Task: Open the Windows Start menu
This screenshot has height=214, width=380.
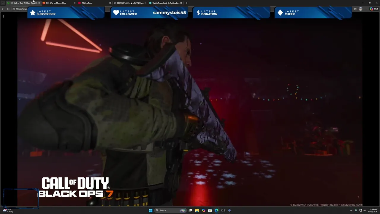Action: tap(151, 210)
